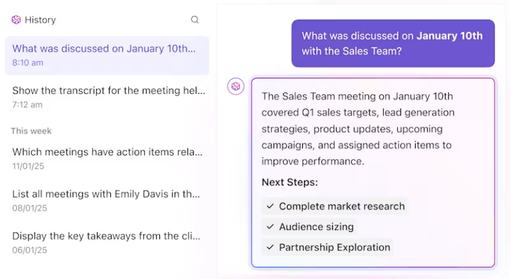Click the 8:10 am timestamp
The image size is (510, 279).
[x=28, y=62]
